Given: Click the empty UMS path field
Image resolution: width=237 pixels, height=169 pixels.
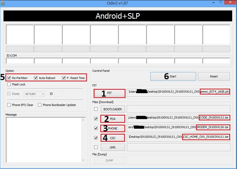Looking at the screenshot, I should [179, 147].
